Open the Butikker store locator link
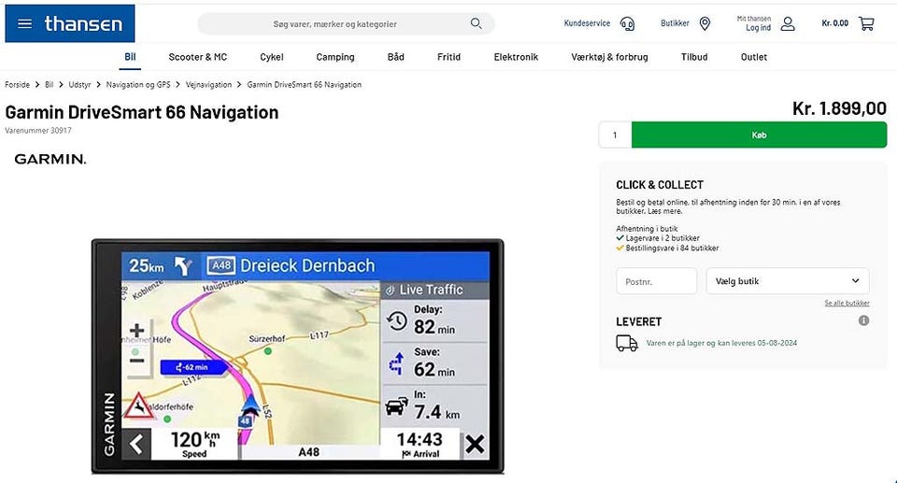897x483 pixels. tap(675, 23)
